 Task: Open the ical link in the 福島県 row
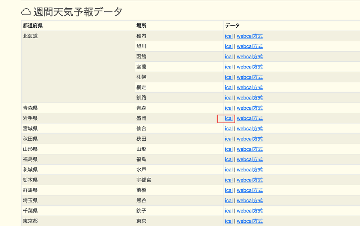[229, 160]
